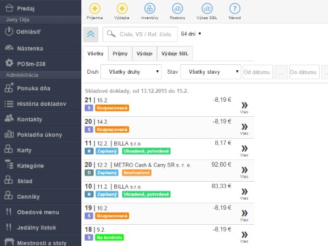Image resolution: width=328 pixels, height=246 pixels.
Task: Open the Návod help icon
Action: 234,8
